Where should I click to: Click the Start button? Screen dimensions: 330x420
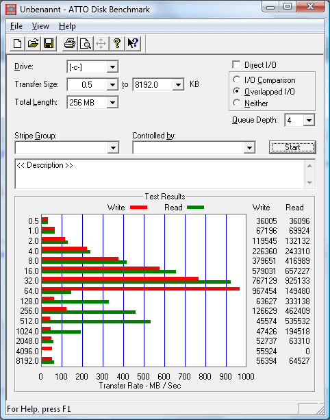point(292,147)
